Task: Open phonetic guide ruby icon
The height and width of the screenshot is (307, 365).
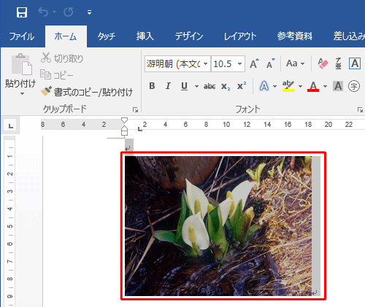Action: tap(338, 63)
